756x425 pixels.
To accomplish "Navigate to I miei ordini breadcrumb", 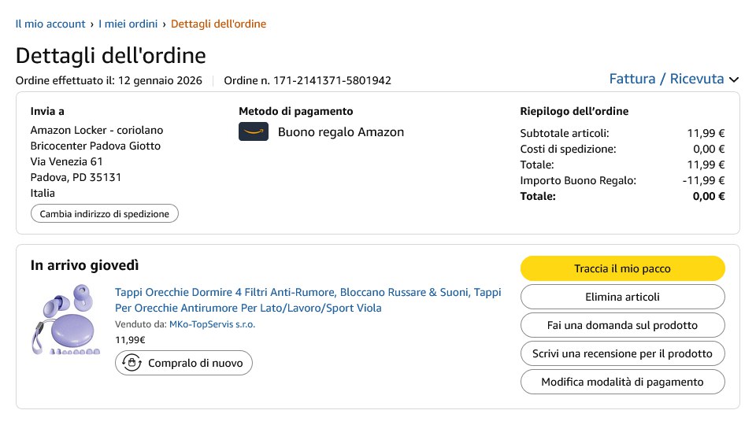I will [128, 24].
